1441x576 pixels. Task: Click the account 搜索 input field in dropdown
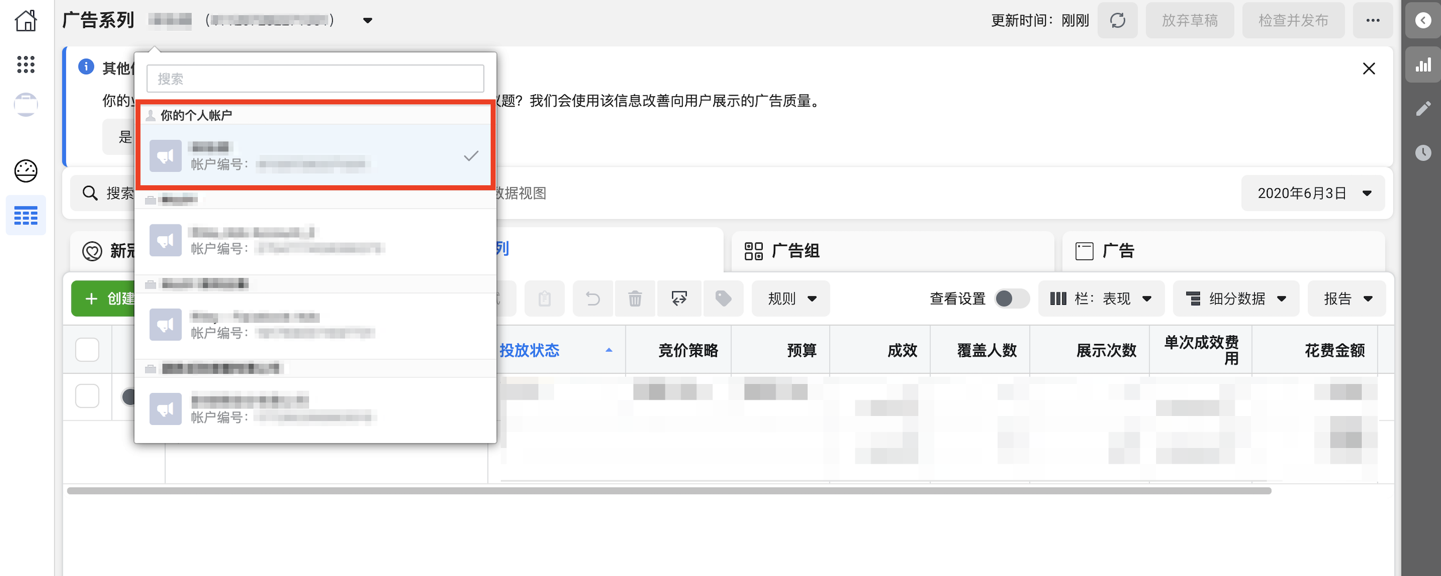click(315, 79)
